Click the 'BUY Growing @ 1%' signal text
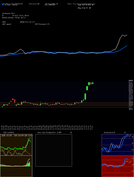Viewport: 134px width, 177px height. [42, 24]
